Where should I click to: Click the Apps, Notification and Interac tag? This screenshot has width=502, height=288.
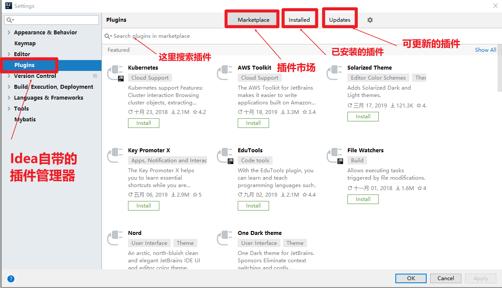168,161
